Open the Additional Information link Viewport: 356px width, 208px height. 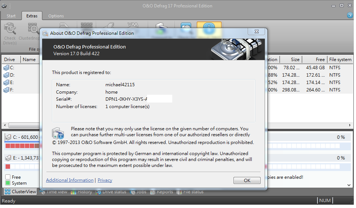(x=70, y=180)
